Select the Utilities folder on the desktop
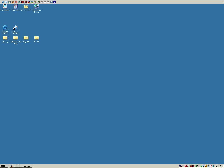Image resolution: width=224 pixels, height=168 pixels. [x=36, y=38]
